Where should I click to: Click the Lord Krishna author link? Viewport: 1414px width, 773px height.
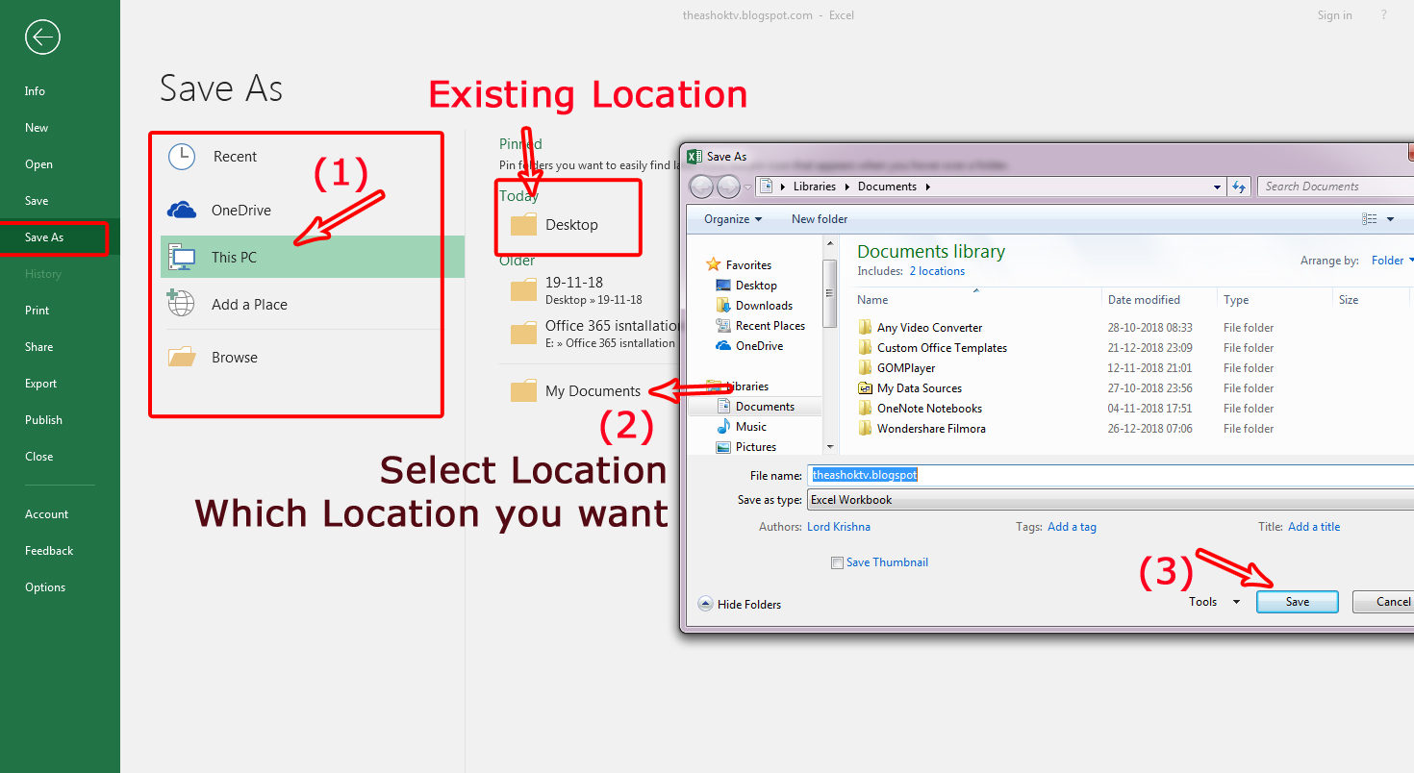pyautogui.click(x=839, y=527)
